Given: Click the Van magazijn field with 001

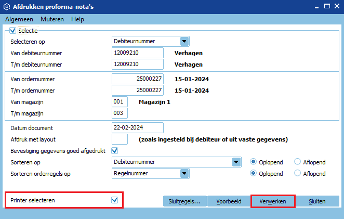Looking at the screenshot, I should coord(120,102).
